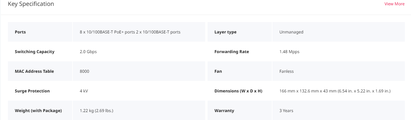Viewport: 411px width, 120px height.
Task: Select the Forwarding Rate label
Action: pos(232,52)
